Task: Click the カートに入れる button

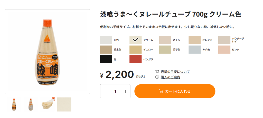Action: (175, 91)
